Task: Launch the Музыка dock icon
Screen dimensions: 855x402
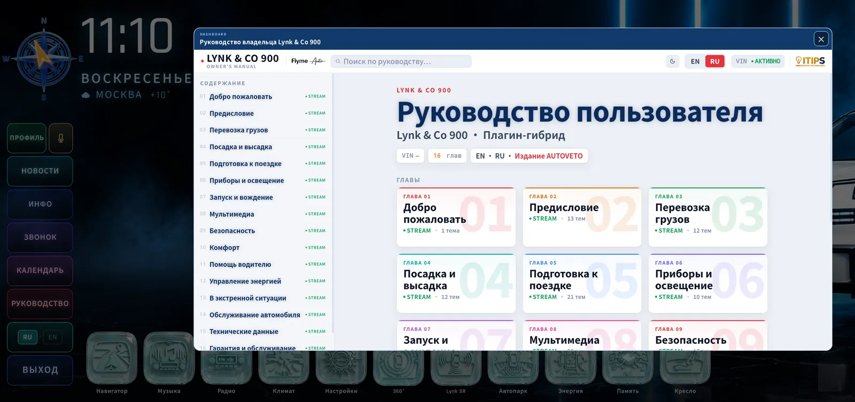Action: pyautogui.click(x=169, y=358)
